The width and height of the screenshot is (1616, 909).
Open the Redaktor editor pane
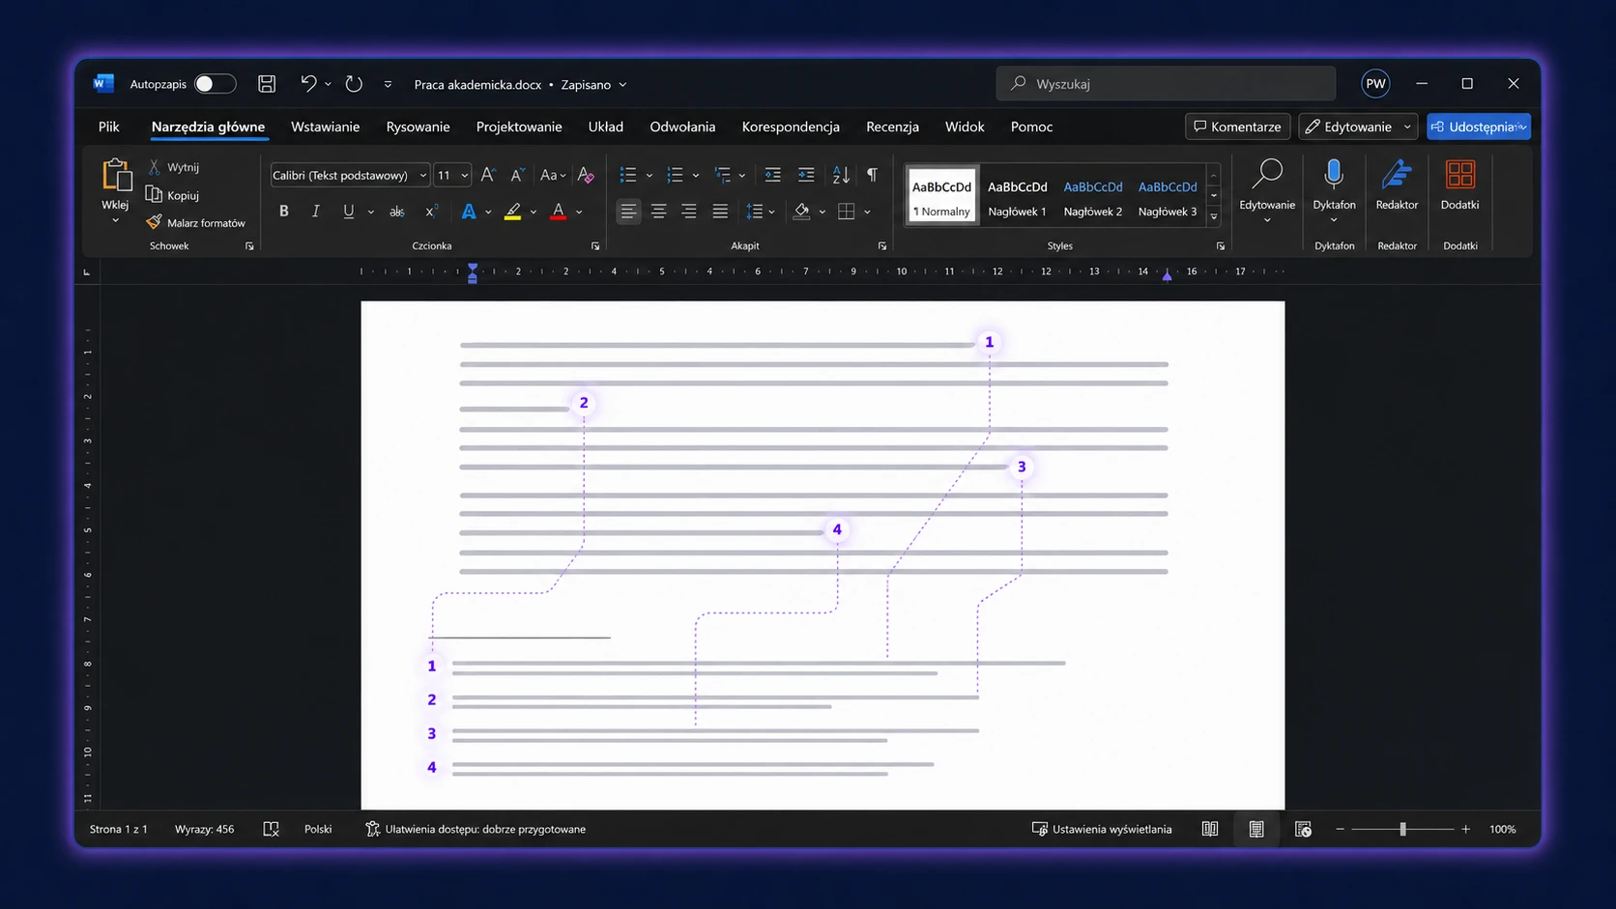[1397, 185]
